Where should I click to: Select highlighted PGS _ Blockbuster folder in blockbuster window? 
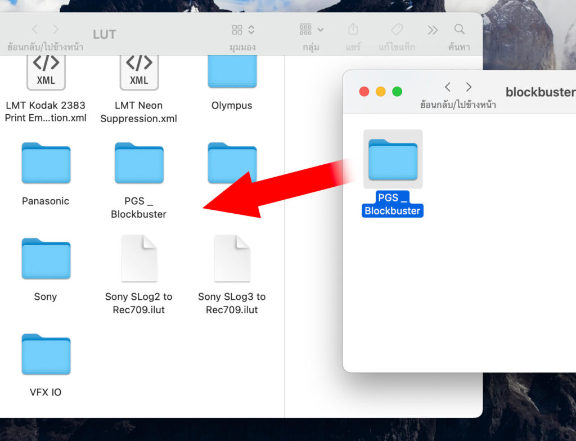point(393,160)
